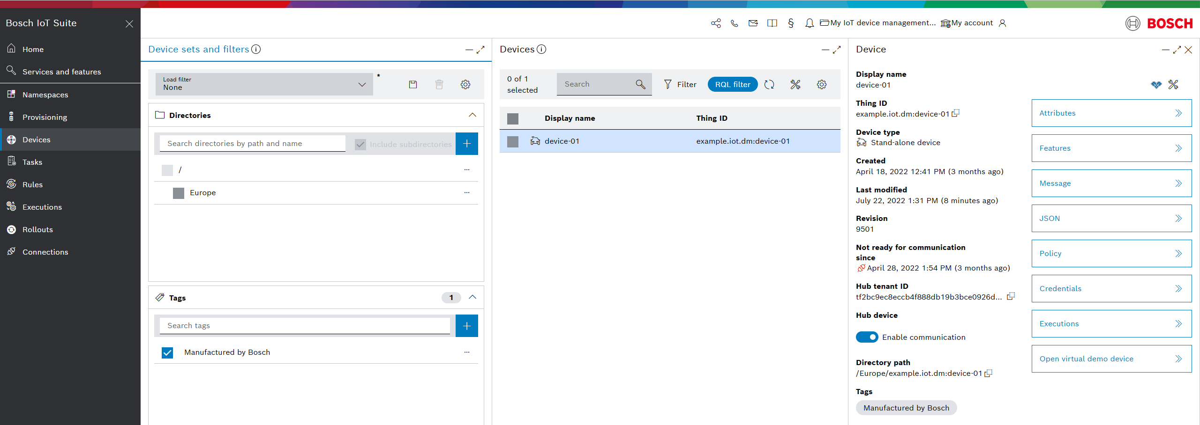Click the RQL filter button
The image size is (1200, 425).
[733, 84]
